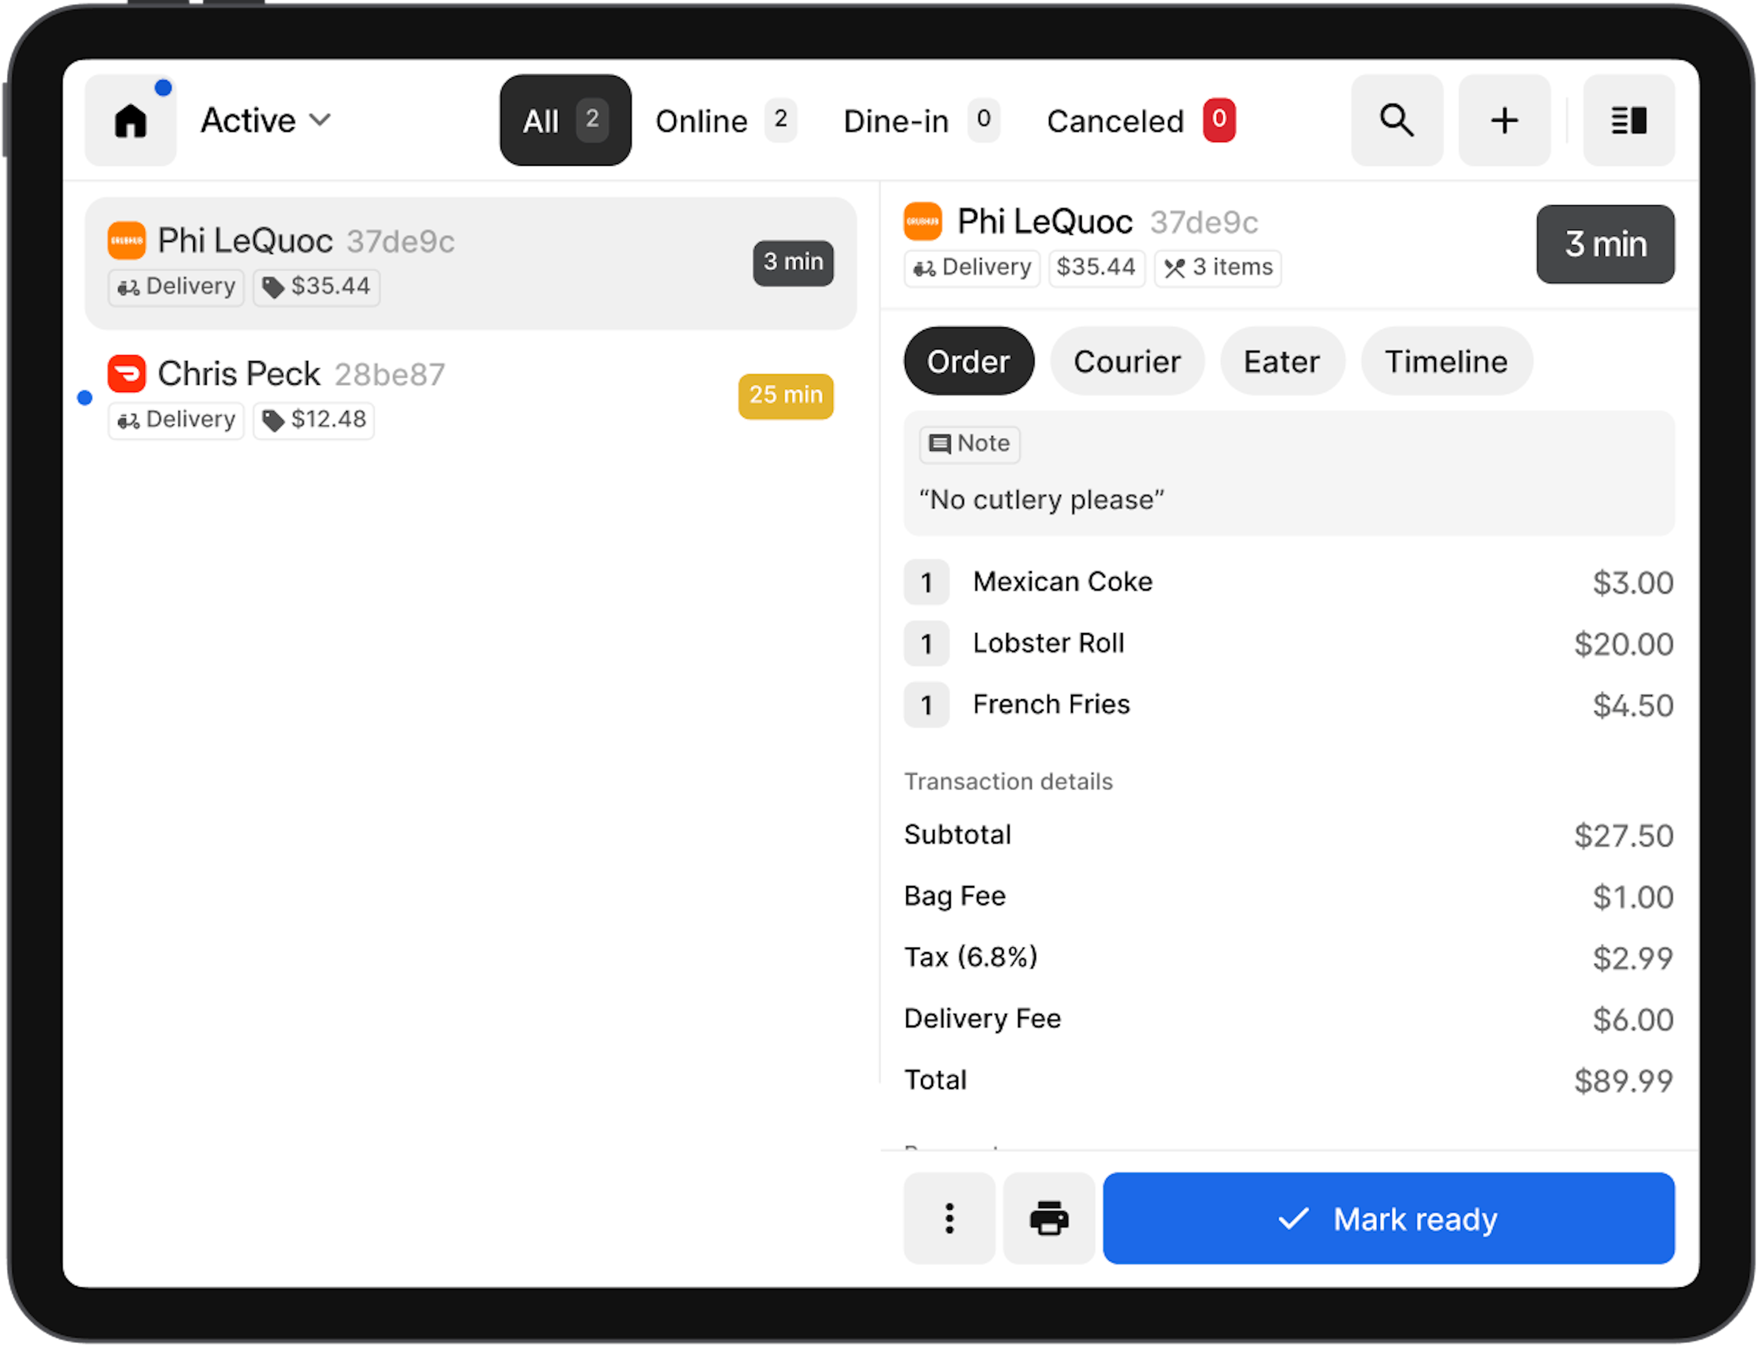Expand the Active status dropdown

tap(248, 121)
